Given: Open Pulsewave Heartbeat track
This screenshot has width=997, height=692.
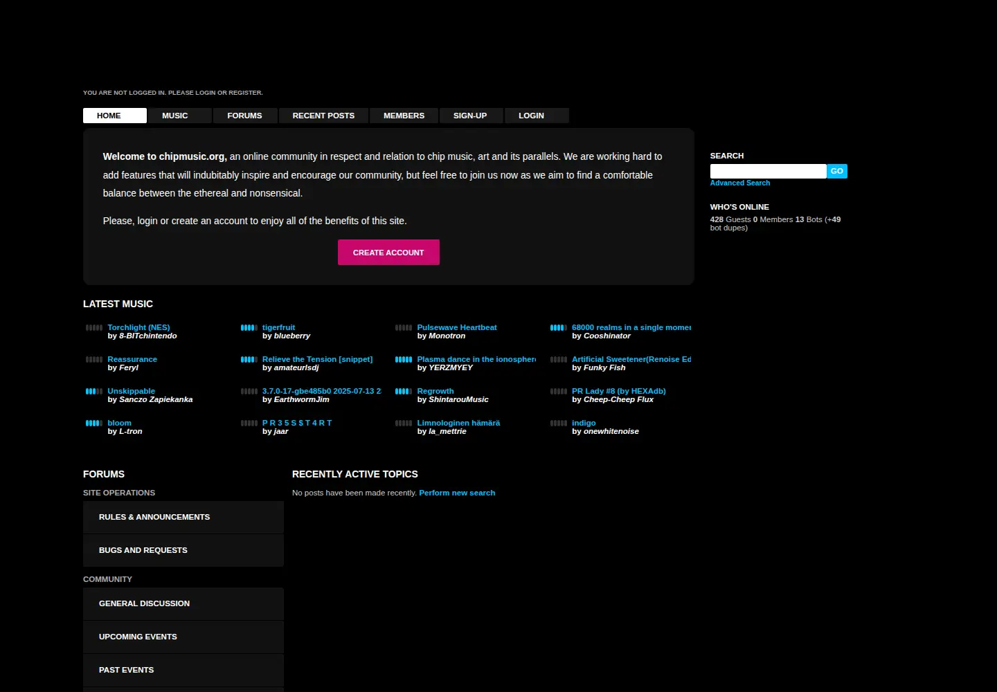Looking at the screenshot, I should (457, 328).
